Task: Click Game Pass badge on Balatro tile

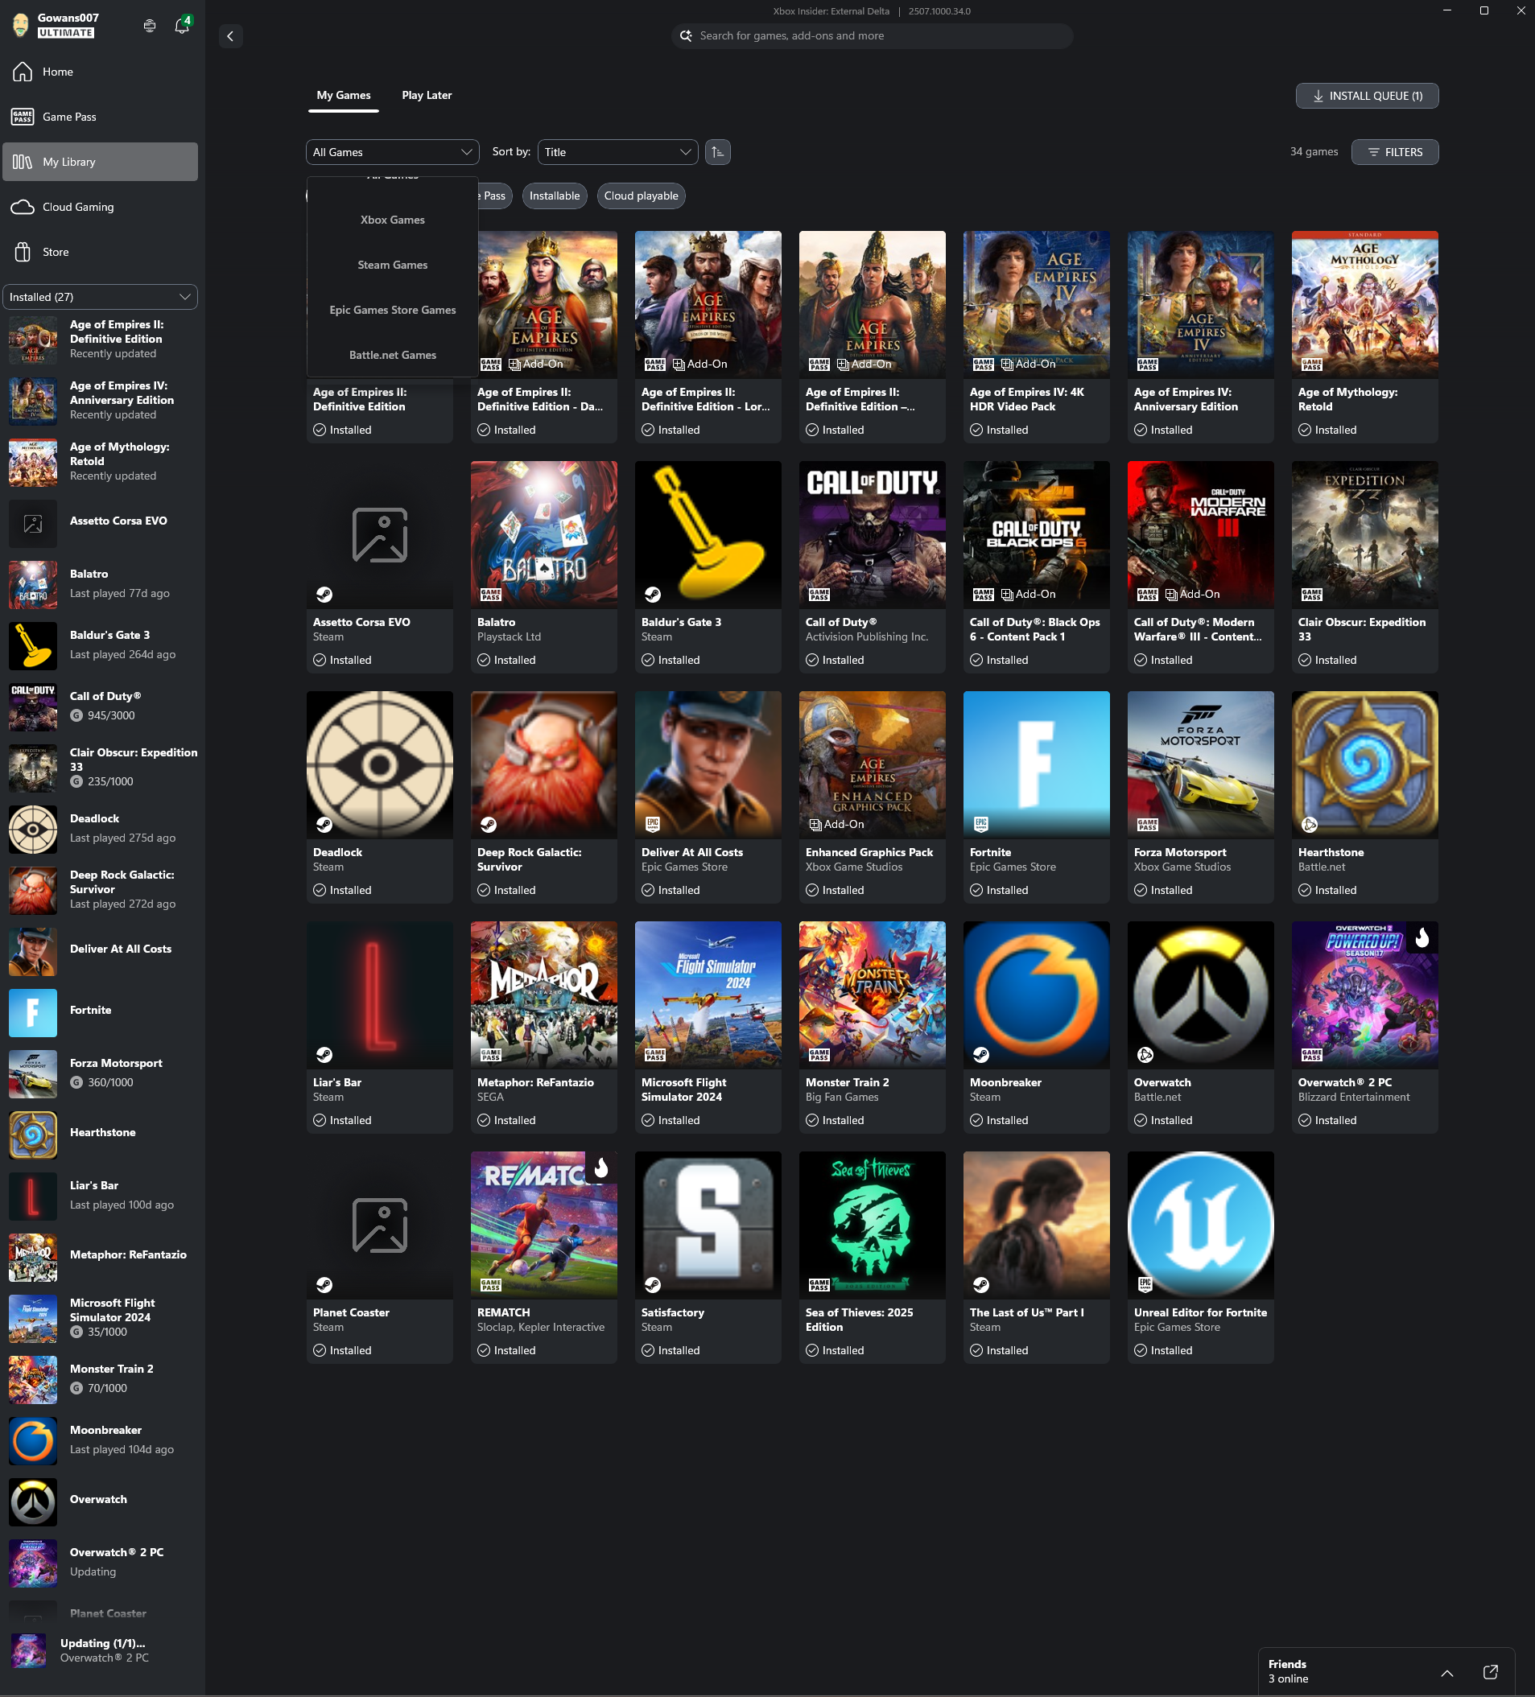Action: pyautogui.click(x=491, y=595)
